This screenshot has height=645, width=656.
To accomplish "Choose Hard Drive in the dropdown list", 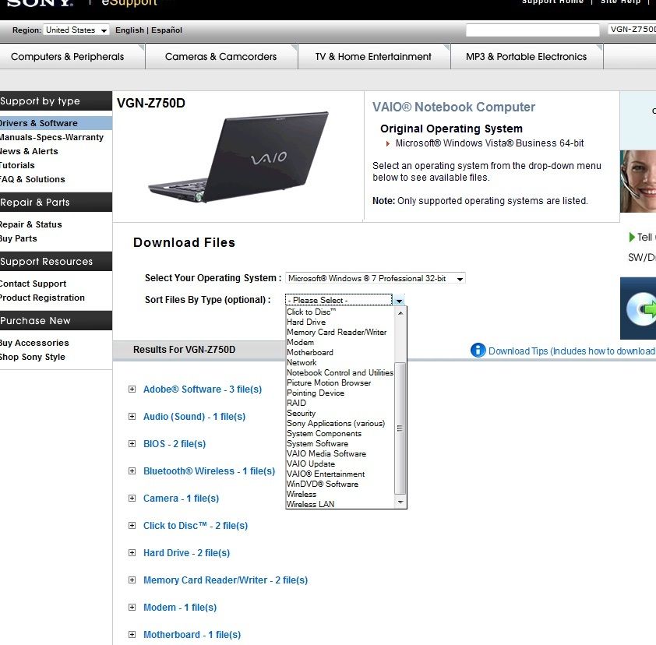I will [340, 322].
